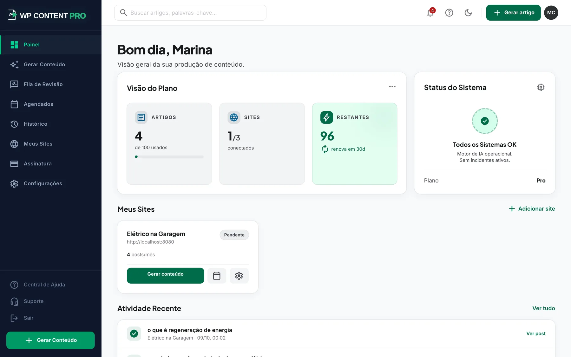Open Gerar Conteúdo in the sidebar menu

point(51,64)
